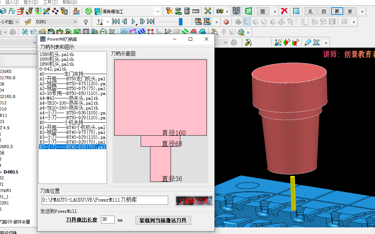
Task: Click the green rotating tool icon
Action: pyautogui.click(x=249, y=42)
